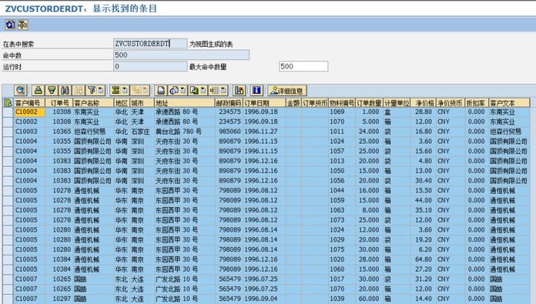This screenshot has height=304, width=536.
Task: Click the net price 35.10 cell
Action: coord(423,210)
